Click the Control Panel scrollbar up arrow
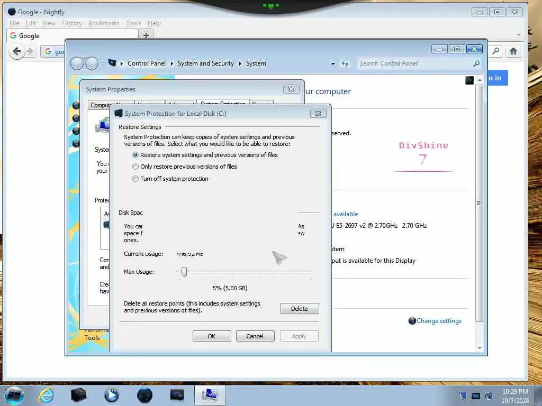The width and height of the screenshot is (542, 406). click(480, 80)
